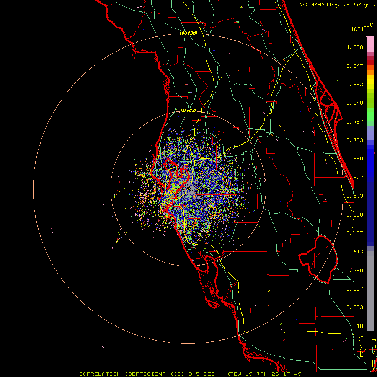The height and width of the screenshot is (377, 377).
Task: Select the 0.413 legend value
Action: (355, 252)
